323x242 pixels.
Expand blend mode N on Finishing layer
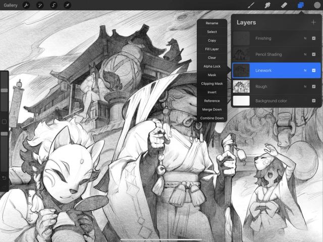(305, 38)
